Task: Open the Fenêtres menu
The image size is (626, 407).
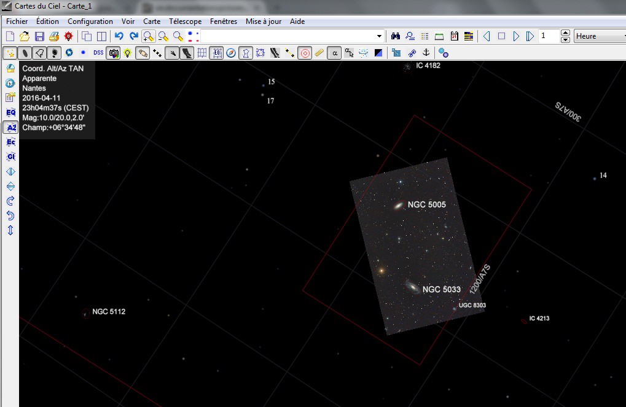Action: [224, 21]
